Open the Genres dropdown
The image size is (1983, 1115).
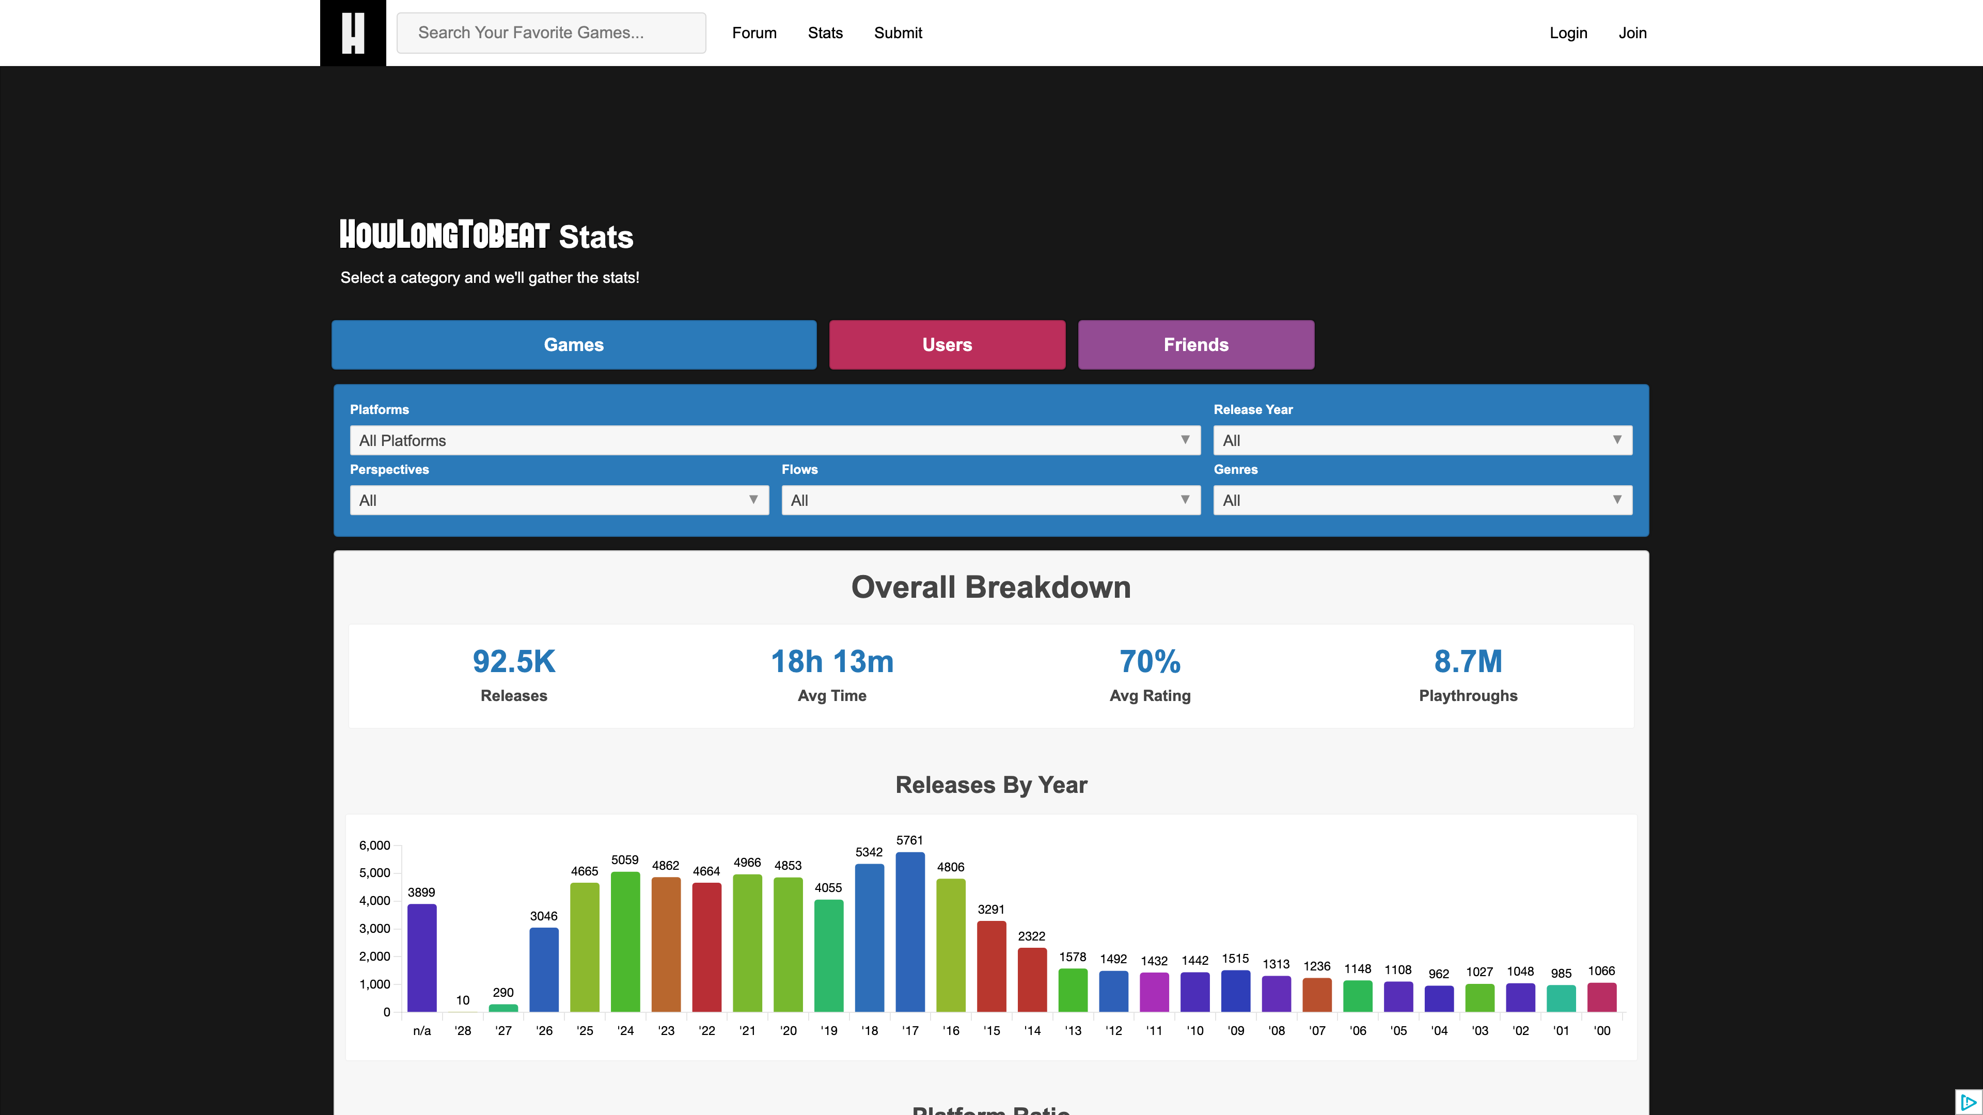click(1423, 500)
